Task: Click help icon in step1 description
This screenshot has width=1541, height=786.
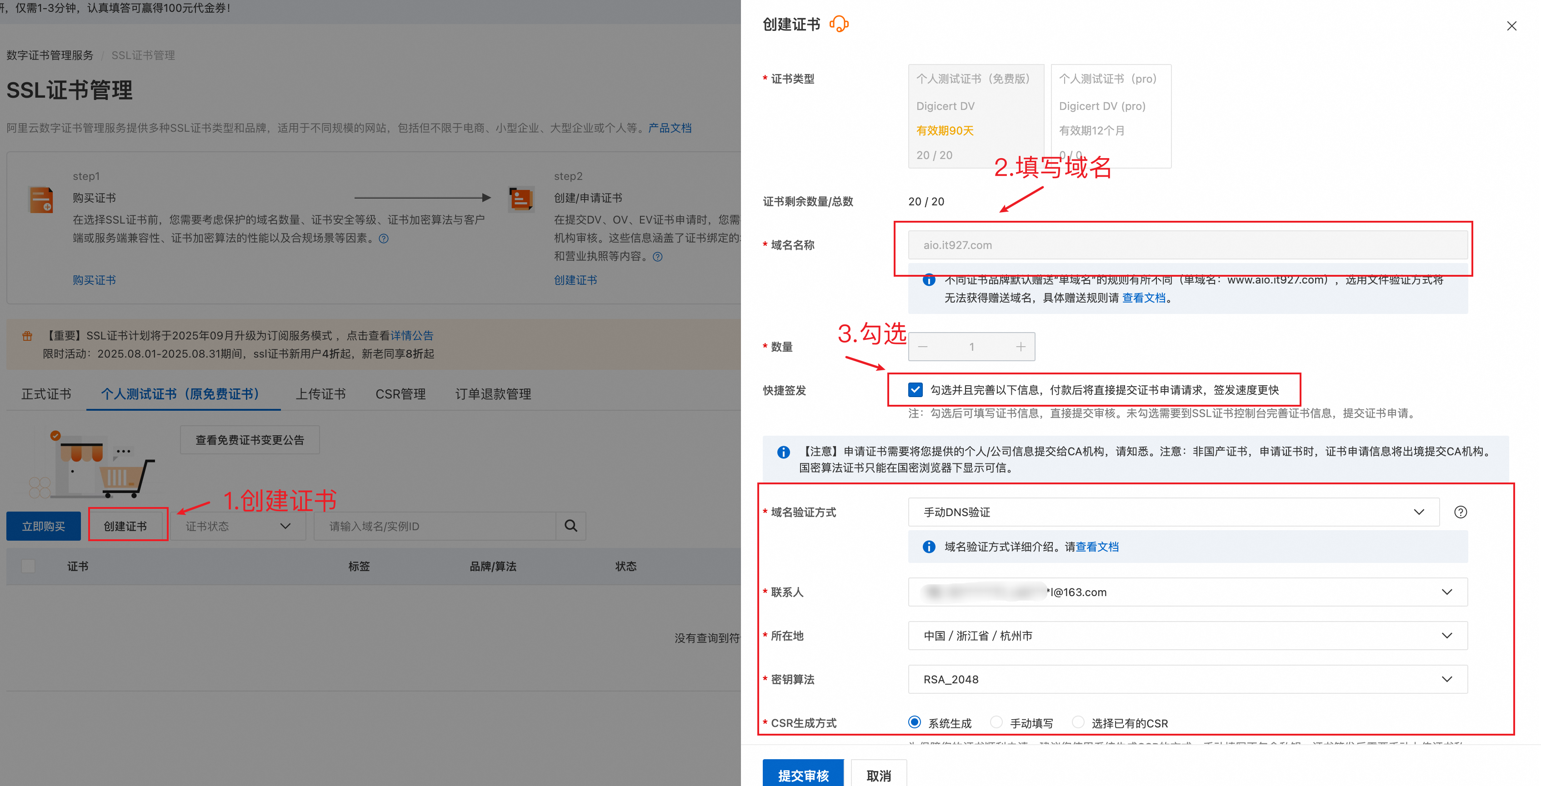Action: click(x=384, y=239)
